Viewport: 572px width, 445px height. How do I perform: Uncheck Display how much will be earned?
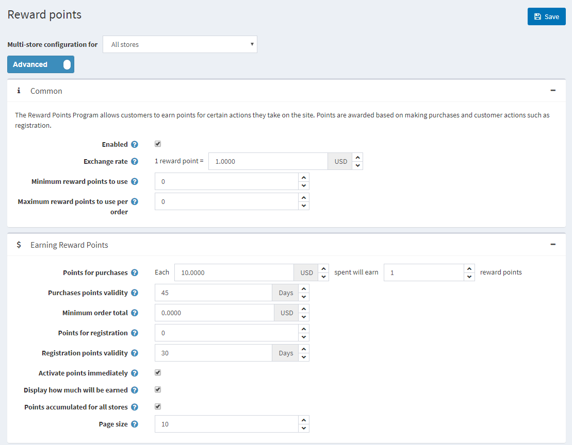(158, 389)
